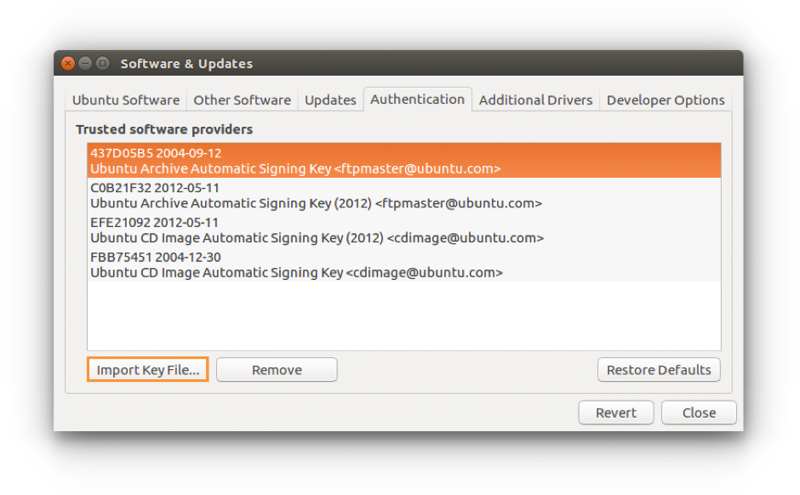The width and height of the screenshot is (800, 495).
Task: Maximize the Software & Updates window
Action: [x=102, y=64]
